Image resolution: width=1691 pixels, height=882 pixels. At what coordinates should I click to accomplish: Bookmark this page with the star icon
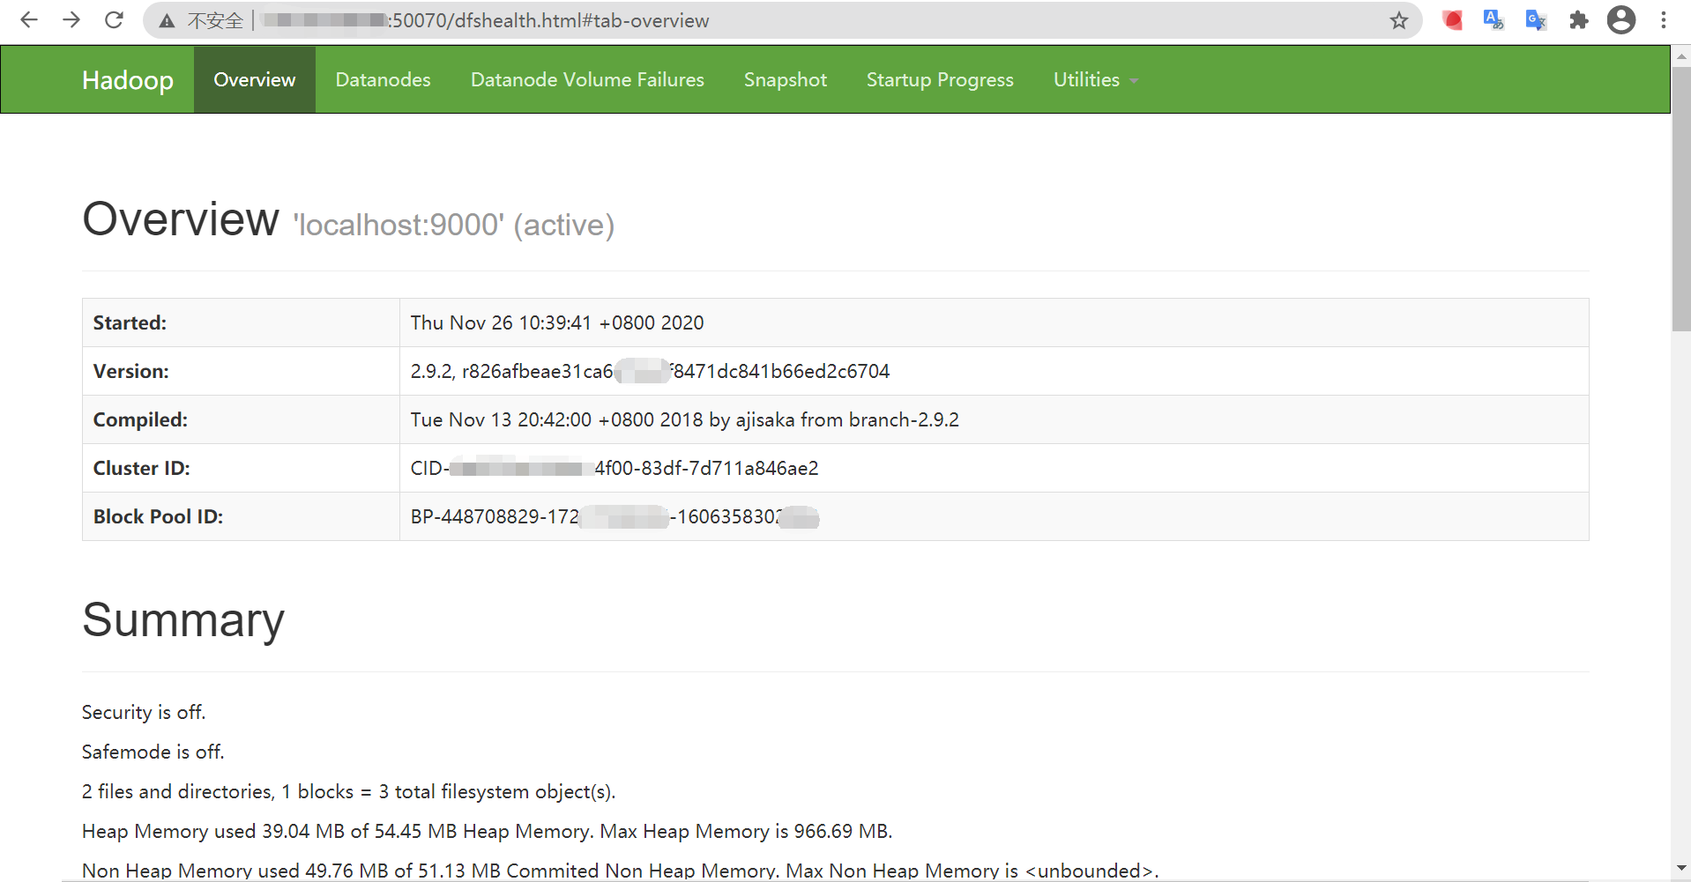[x=1399, y=20]
